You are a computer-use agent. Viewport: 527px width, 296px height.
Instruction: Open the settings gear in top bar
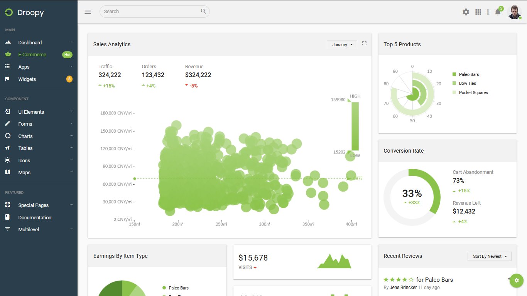point(466,12)
